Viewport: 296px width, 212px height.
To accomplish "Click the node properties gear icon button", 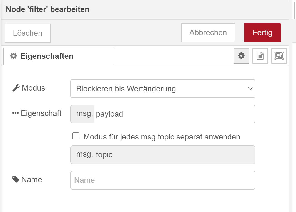I will (241, 56).
